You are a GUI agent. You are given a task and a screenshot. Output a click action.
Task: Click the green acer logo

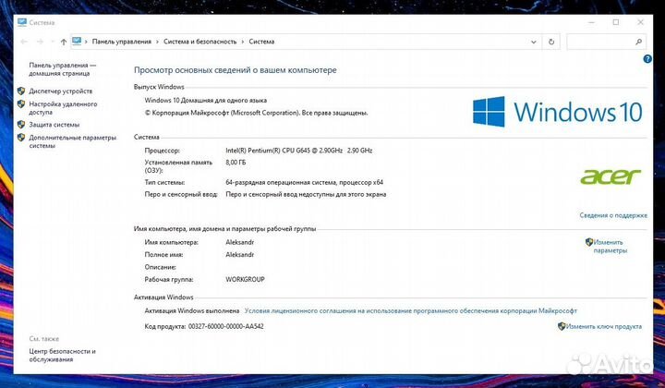pyautogui.click(x=611, y=176)
